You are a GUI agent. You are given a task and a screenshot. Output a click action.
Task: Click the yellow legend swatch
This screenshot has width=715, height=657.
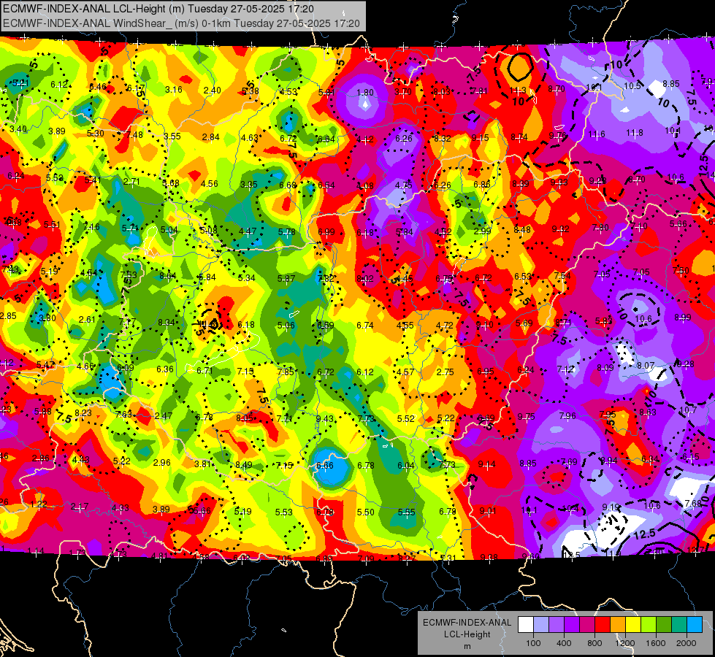pyautogui.click(x=633, y=625)
